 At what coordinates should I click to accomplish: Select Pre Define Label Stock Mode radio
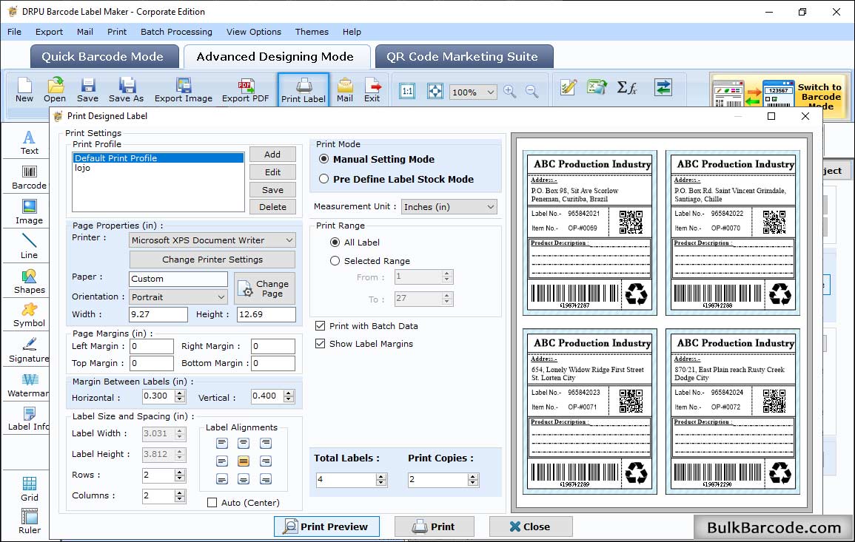coord(324,179)
